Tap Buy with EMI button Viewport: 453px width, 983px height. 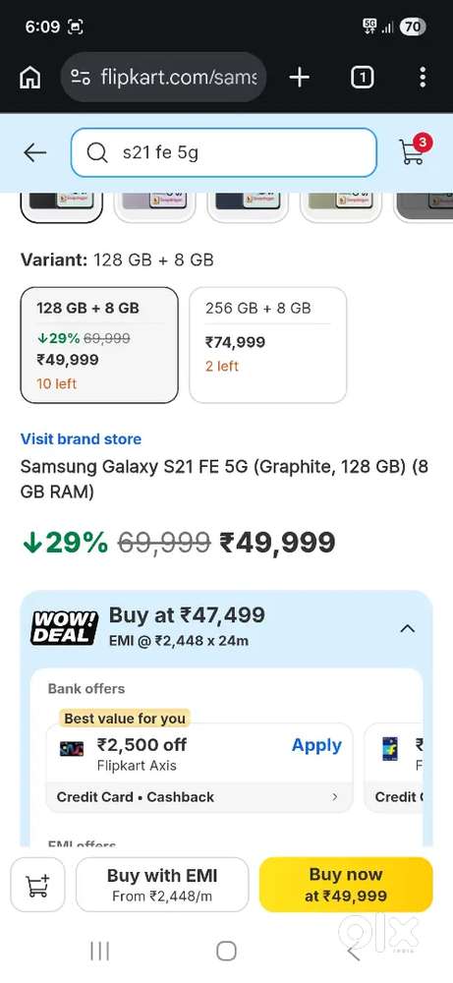tap(162, 885)
